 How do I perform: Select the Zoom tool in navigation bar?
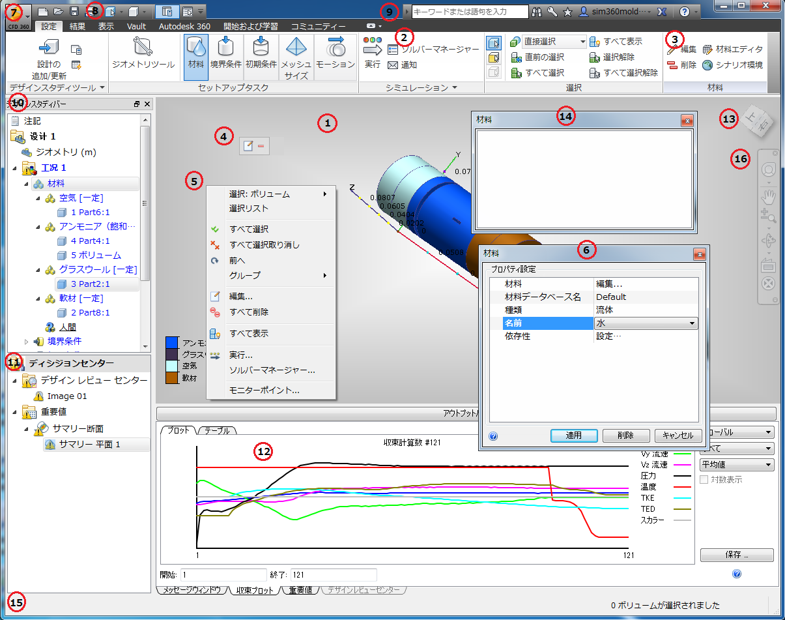coord(769,216)
